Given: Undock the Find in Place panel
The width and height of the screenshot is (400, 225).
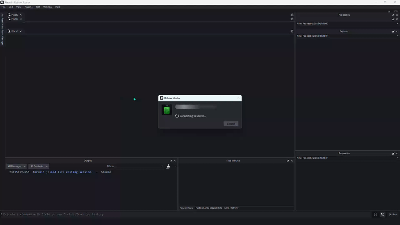Looking at the screenshot, I should point(288,161).
